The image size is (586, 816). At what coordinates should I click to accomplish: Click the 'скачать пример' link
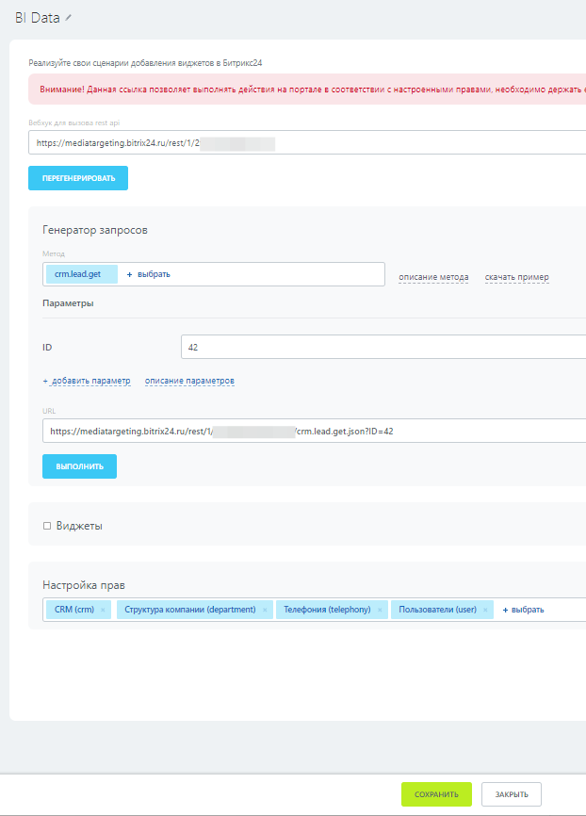pyautogui.click(x=516, y=277)
